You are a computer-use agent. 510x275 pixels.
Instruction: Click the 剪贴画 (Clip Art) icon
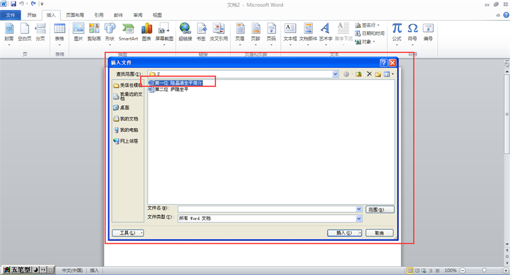(94, 31)
